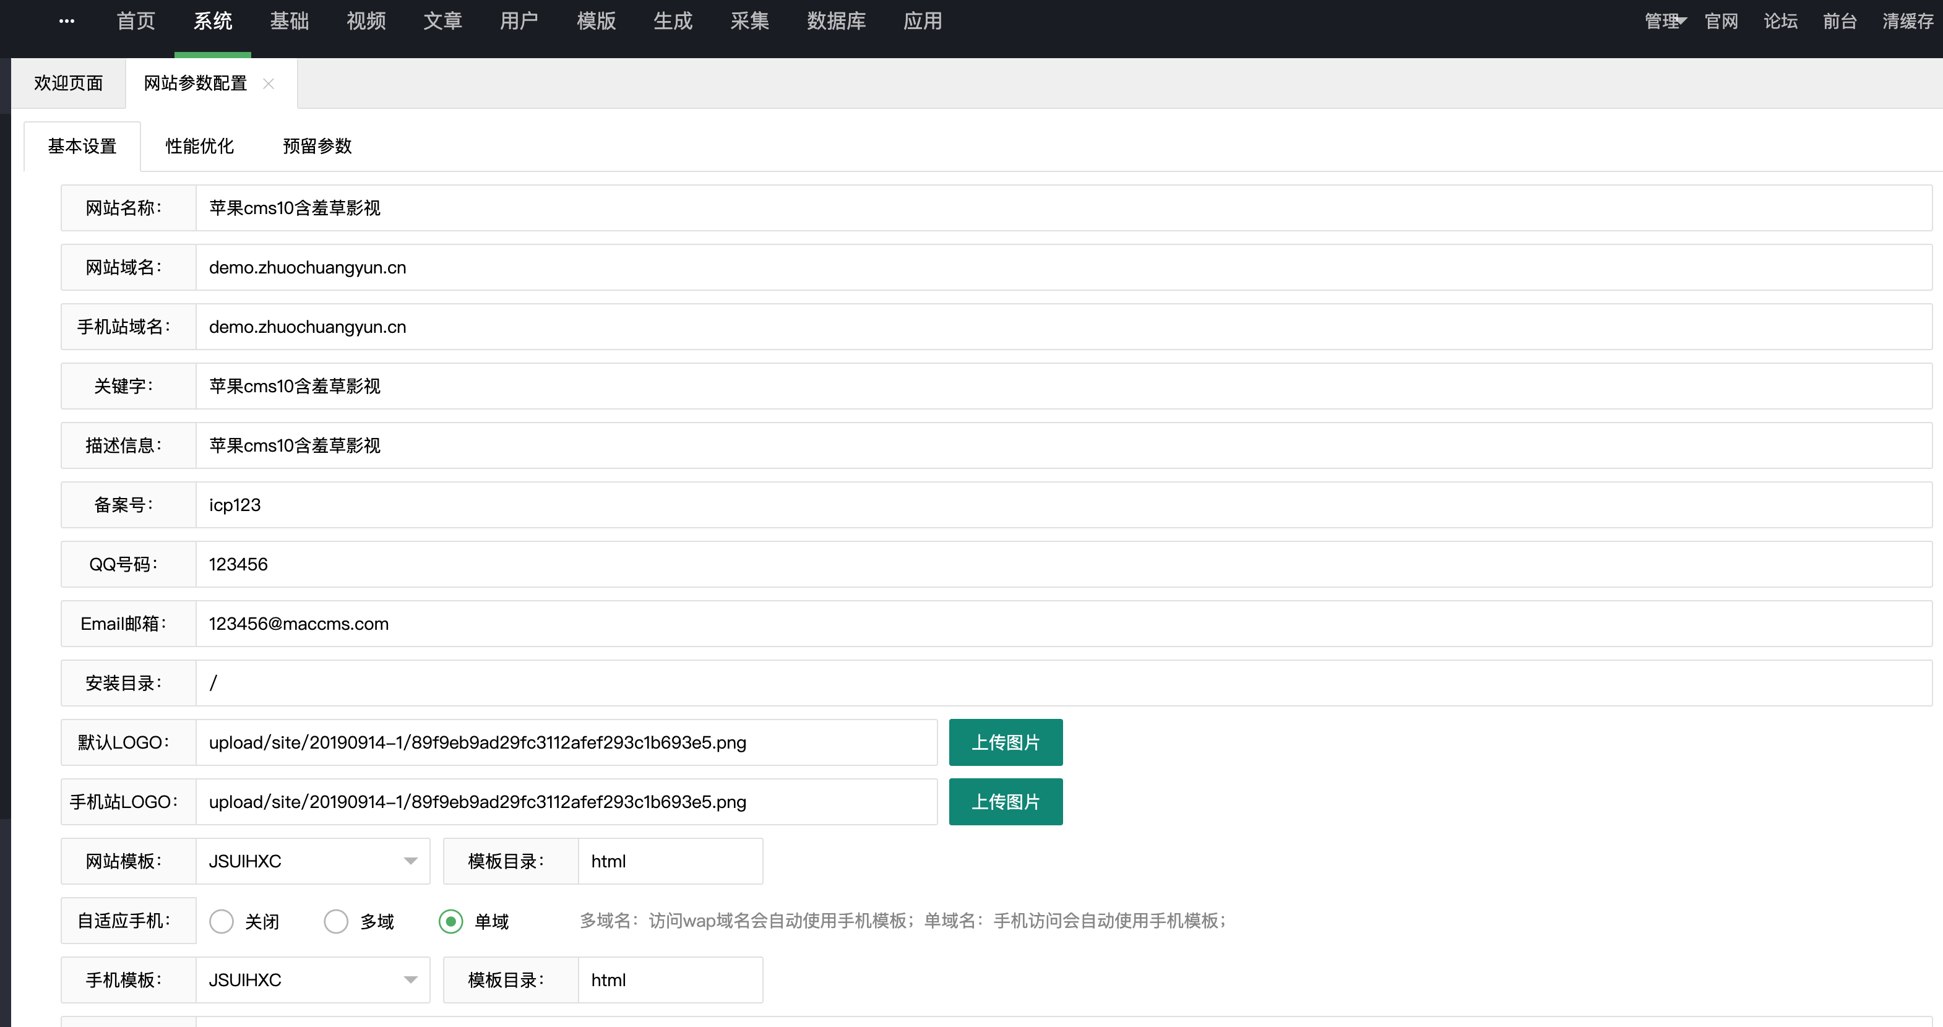Open the 模版 menu
1943x1027 pixels.
click(x=596, y=21)
